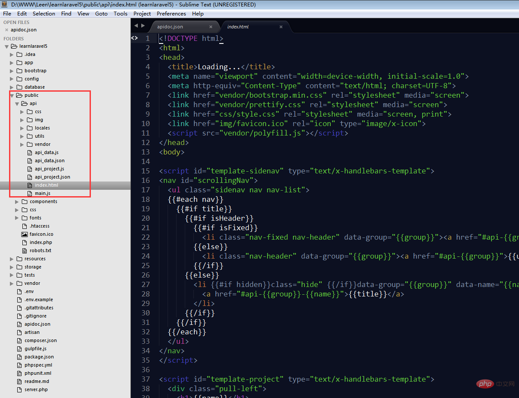The image size is (519, 398).
Task: Click line number 15 in the gutter
Action: pyautogui.click(x=146, y=171)
